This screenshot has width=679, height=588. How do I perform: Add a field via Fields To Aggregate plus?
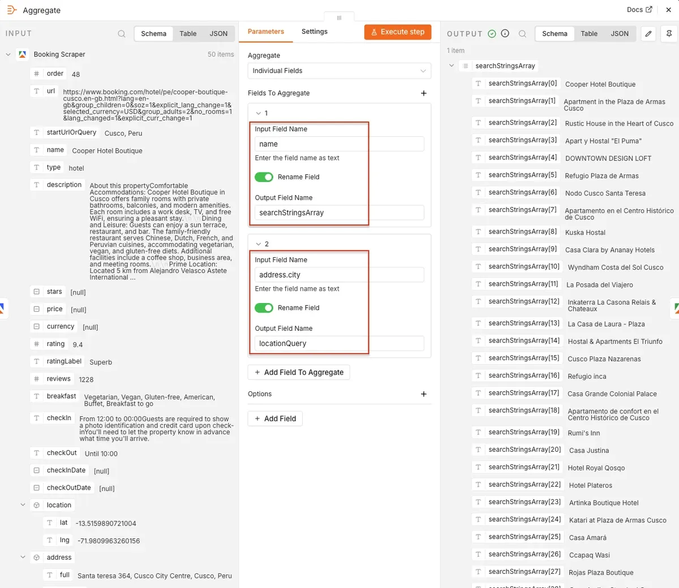coord(424,93)
